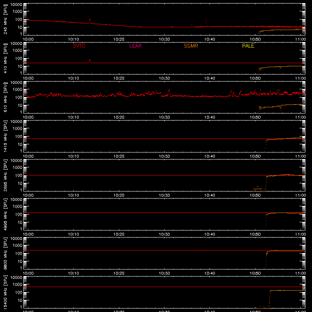Click the 10000 y-axis label of the 4995 MHz plot
The image size is (312, 312).
point(16,200)
